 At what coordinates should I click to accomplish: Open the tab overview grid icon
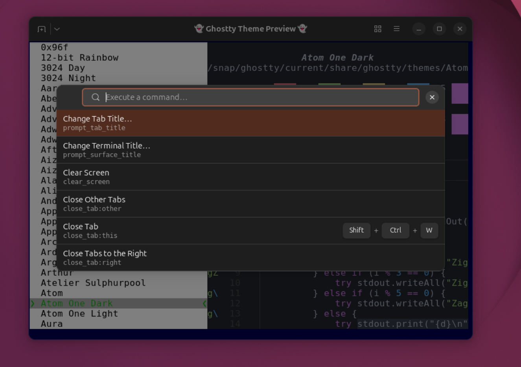378,29
